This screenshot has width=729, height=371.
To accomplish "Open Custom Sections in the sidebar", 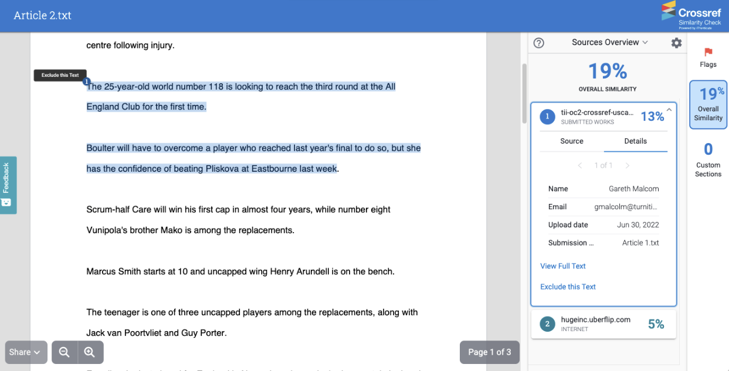I will pos(708,159).
